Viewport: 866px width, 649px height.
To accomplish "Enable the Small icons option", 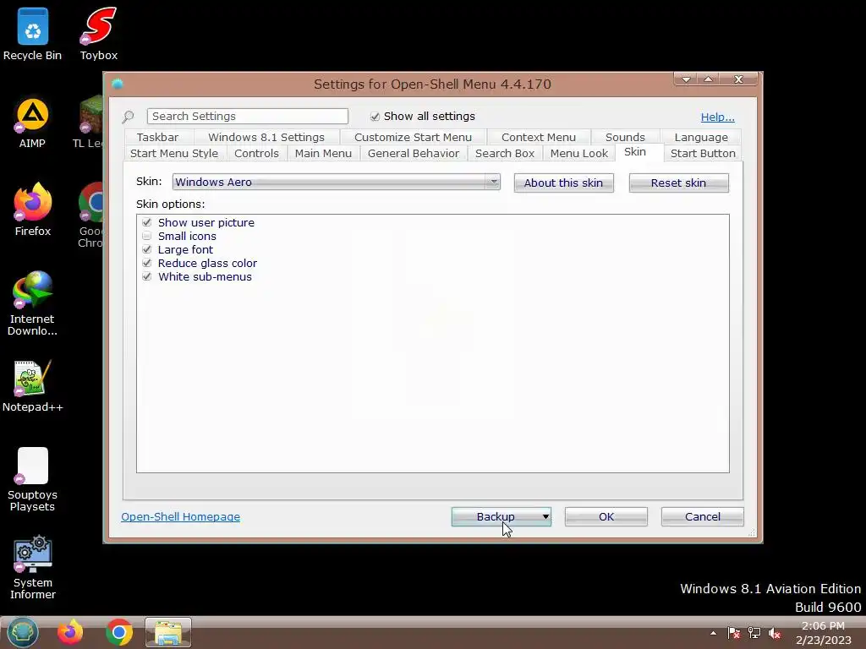I will pos(146,237).
